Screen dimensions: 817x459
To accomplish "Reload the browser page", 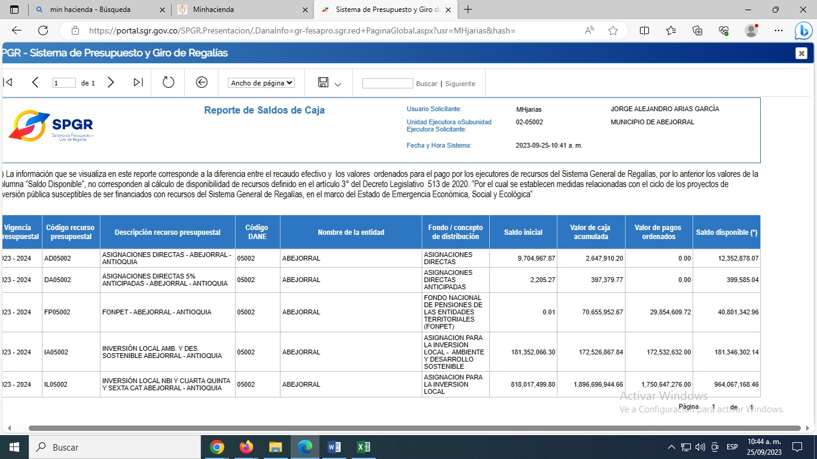I will 43,30.
